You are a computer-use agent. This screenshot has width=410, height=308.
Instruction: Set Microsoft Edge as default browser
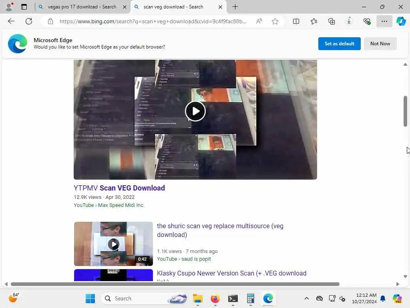click(x=339, y=43)
